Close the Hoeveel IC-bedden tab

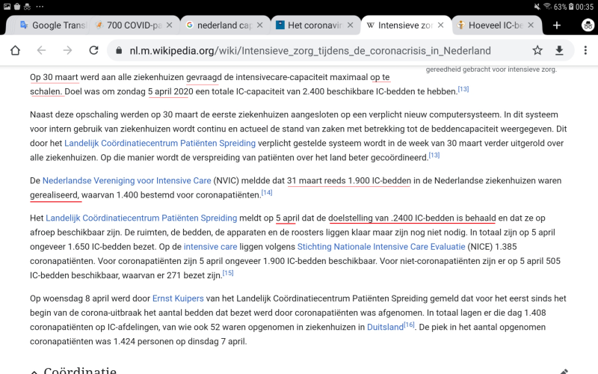[x=531, y=25]
